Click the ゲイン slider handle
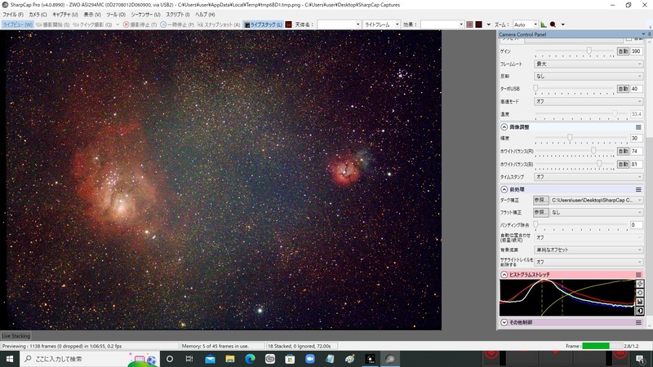653x367 pixels. coord(589,51)
